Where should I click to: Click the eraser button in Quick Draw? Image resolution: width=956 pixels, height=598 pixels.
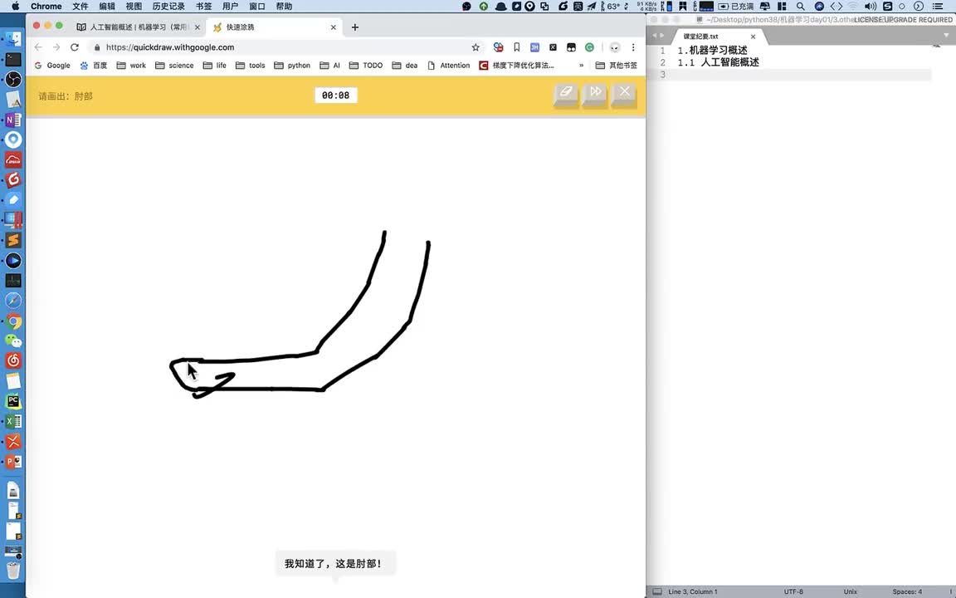point(566,93)
